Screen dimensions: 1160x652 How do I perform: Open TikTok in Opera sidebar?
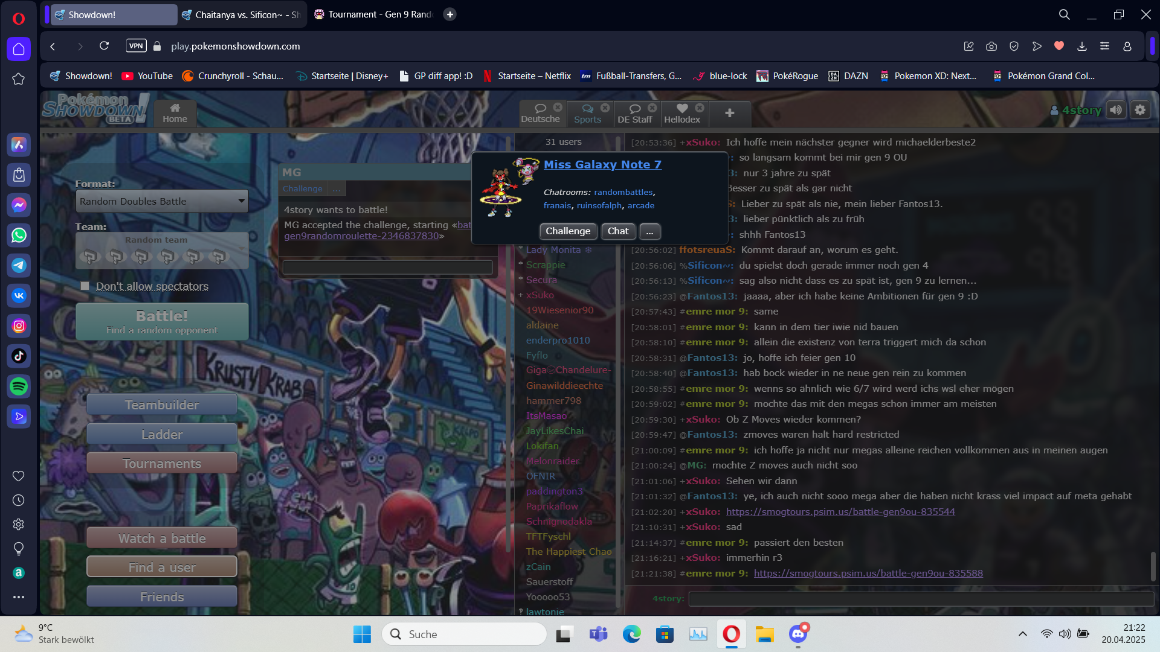[19, 356]
